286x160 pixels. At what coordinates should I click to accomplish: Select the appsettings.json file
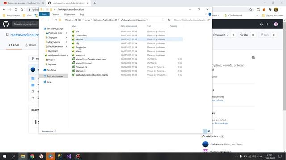click(x=84, y=63)
